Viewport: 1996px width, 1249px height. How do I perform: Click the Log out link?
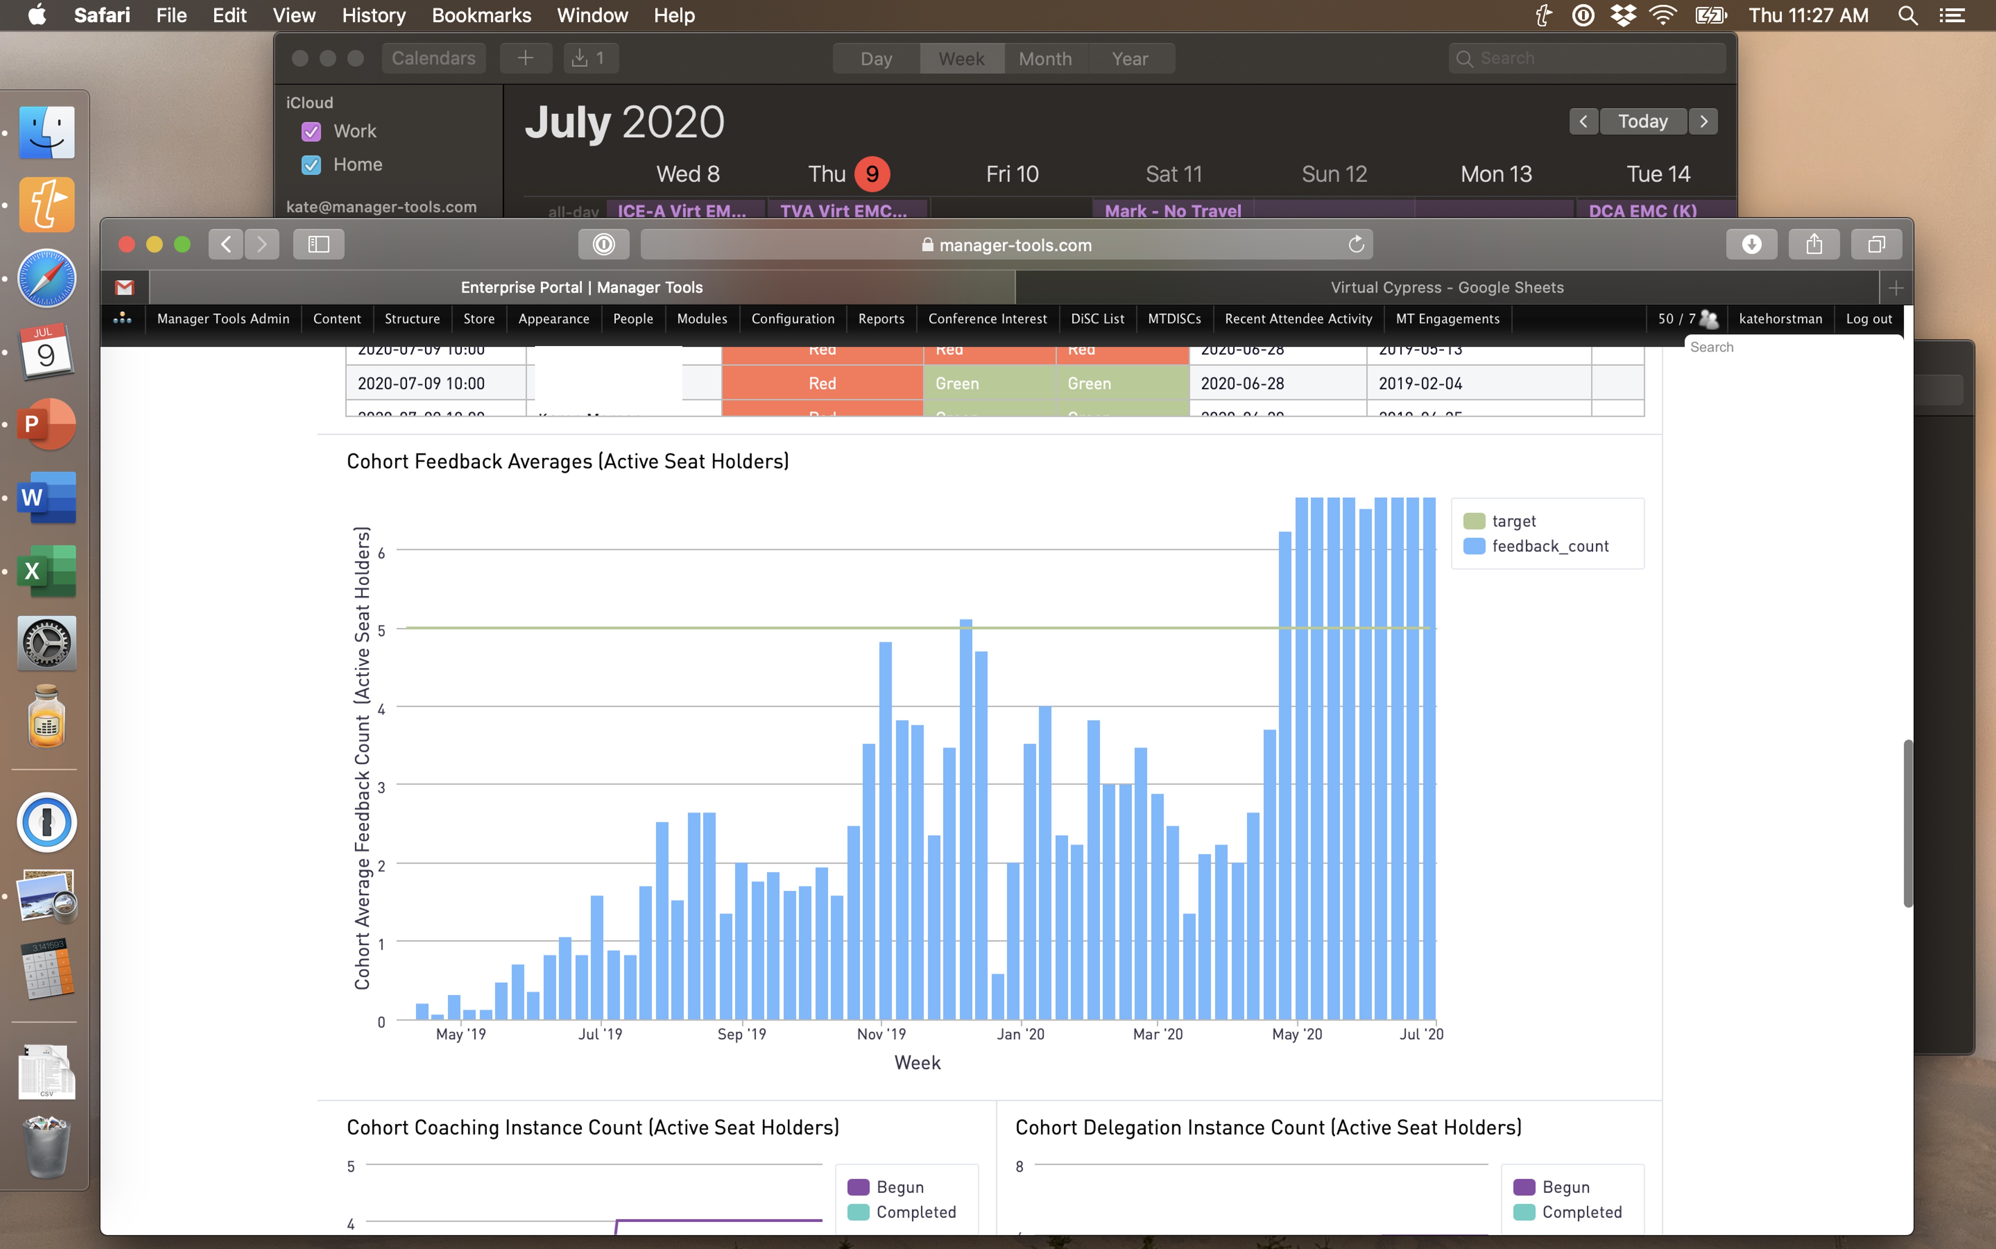click(x=1868, y=319)
